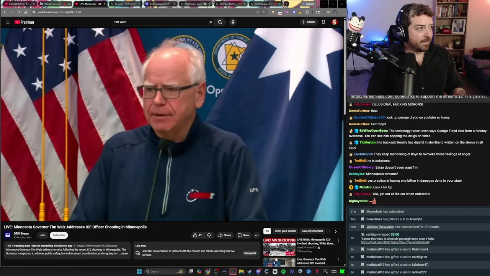Open DRM News channel avatar

coord(8,235)
